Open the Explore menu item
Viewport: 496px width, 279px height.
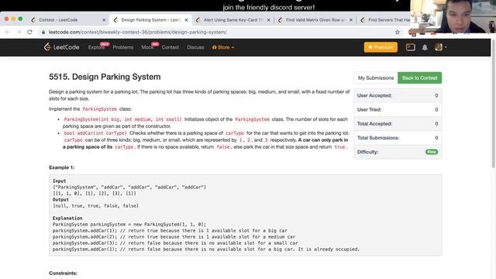(x=96, y=47)
